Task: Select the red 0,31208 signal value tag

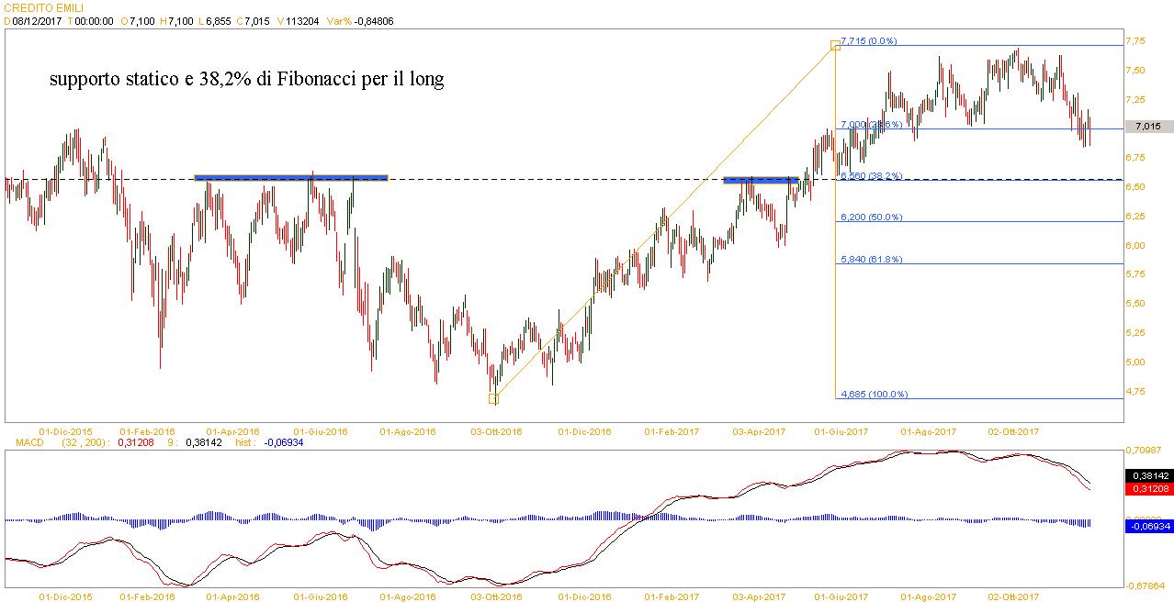Action: [1148, 489]
